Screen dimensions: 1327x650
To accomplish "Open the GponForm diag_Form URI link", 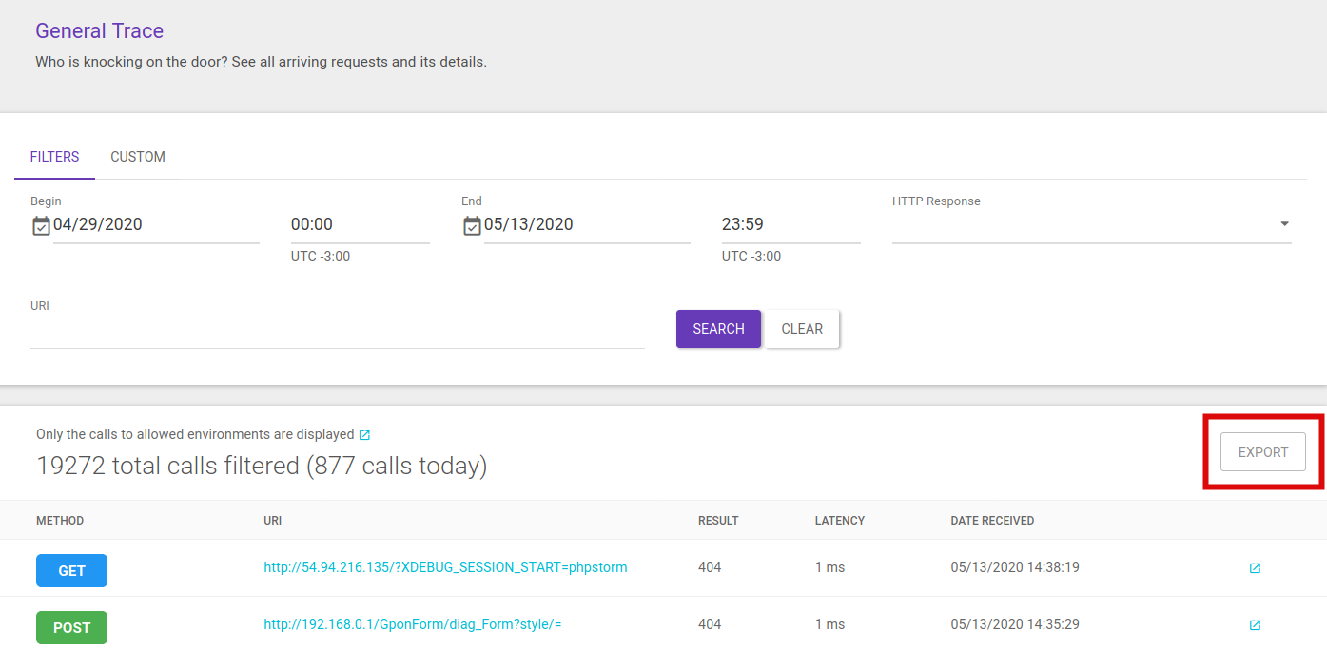I will point(412,624).
